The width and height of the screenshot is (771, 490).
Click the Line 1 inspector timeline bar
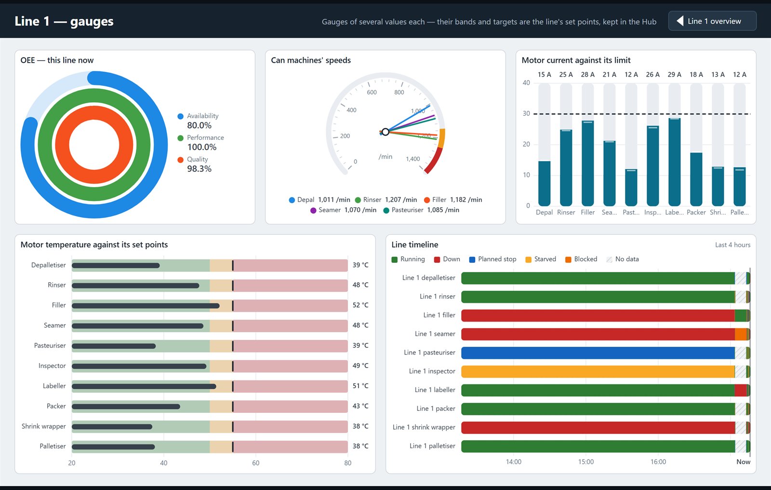[x=606, y=371]
